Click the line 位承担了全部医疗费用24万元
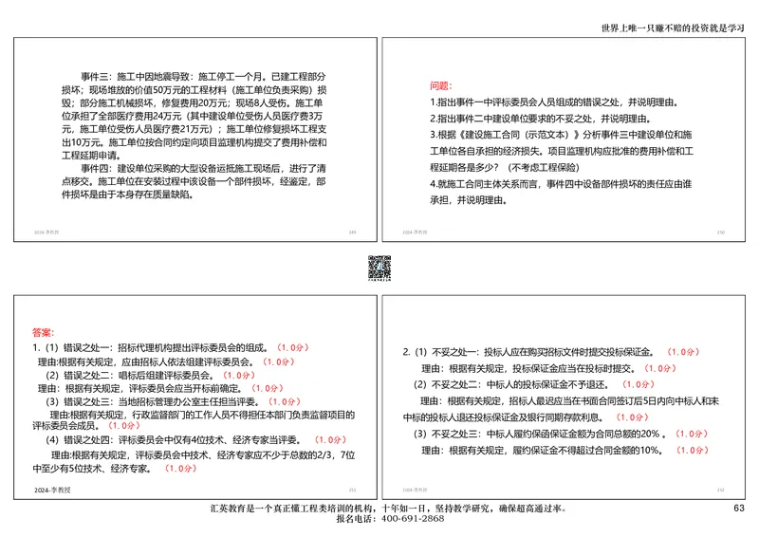This screenshot has width=759, height=537. tap(192, 116)
